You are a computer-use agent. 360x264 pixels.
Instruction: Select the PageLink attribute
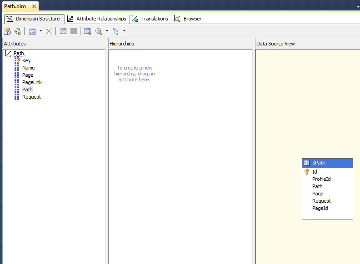point(32,82)
